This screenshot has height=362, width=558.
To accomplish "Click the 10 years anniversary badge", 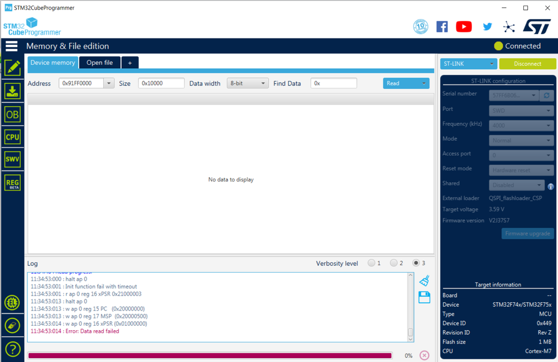I will [421, 27].
